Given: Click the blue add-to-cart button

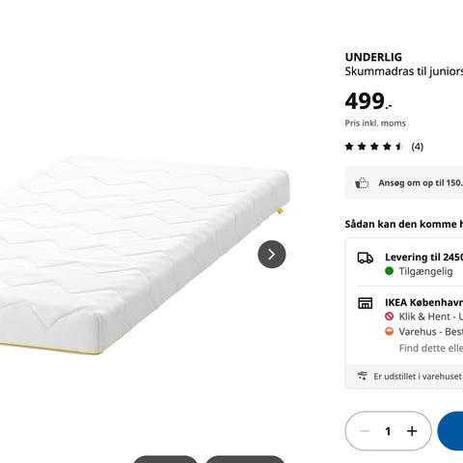Looking at the screenshot, I should pyautogui.click(x=450, y=431).
